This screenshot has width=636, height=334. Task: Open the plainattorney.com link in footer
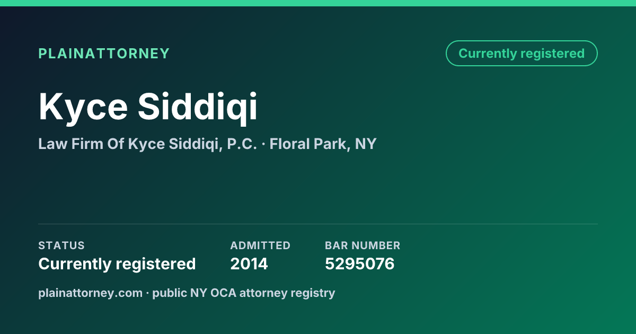(91, 293)
